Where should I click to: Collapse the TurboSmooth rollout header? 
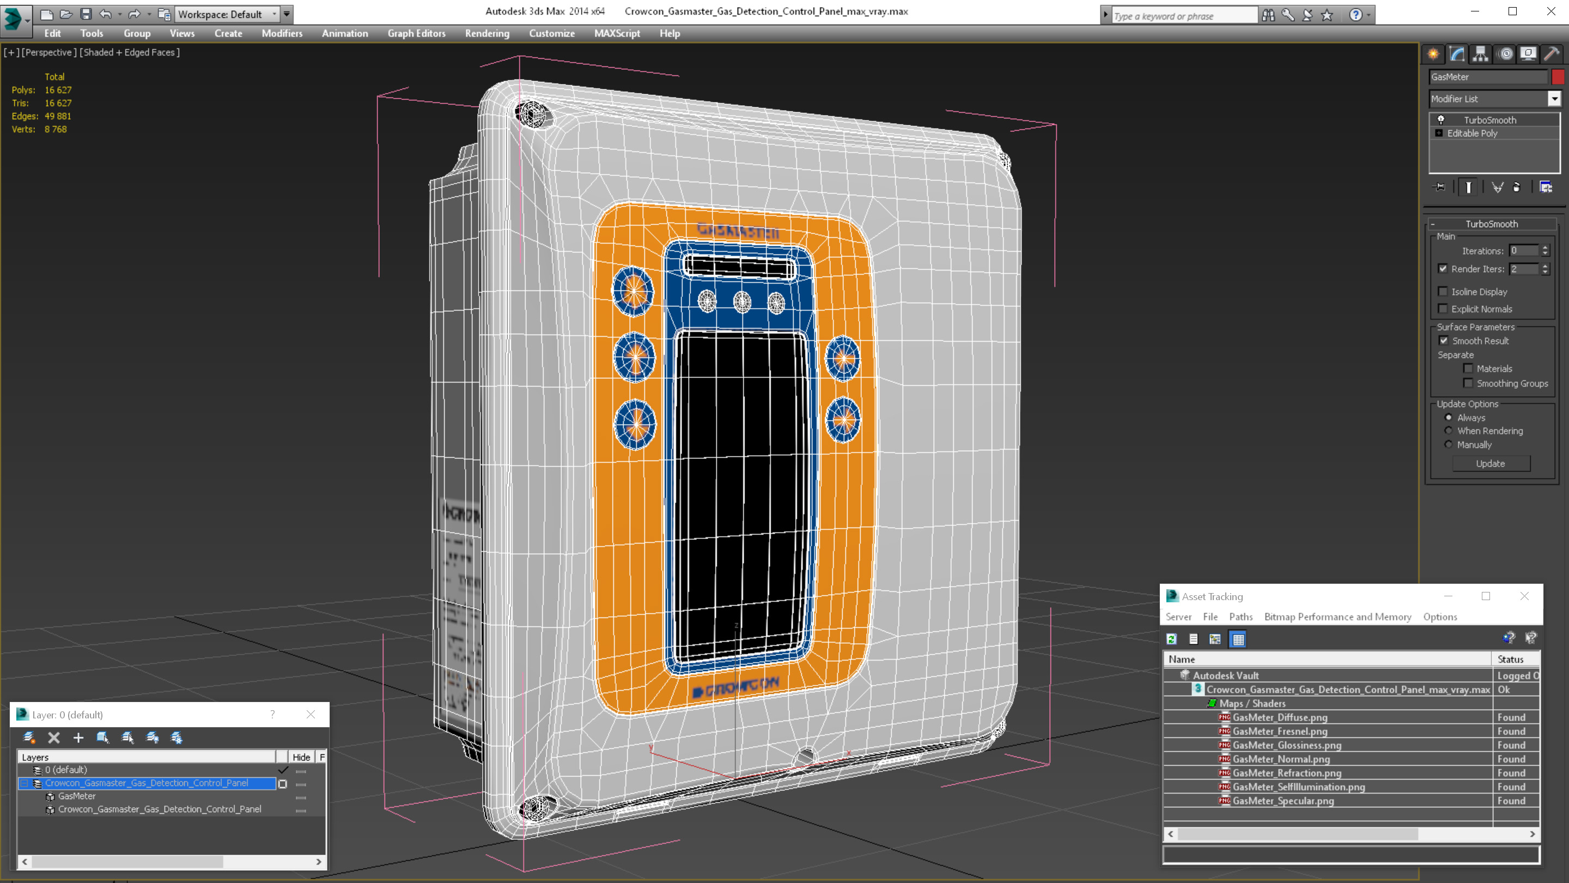point(1492,223)
